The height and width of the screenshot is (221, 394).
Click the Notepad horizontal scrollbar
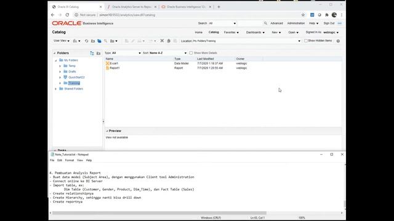(x=159, y=213)
